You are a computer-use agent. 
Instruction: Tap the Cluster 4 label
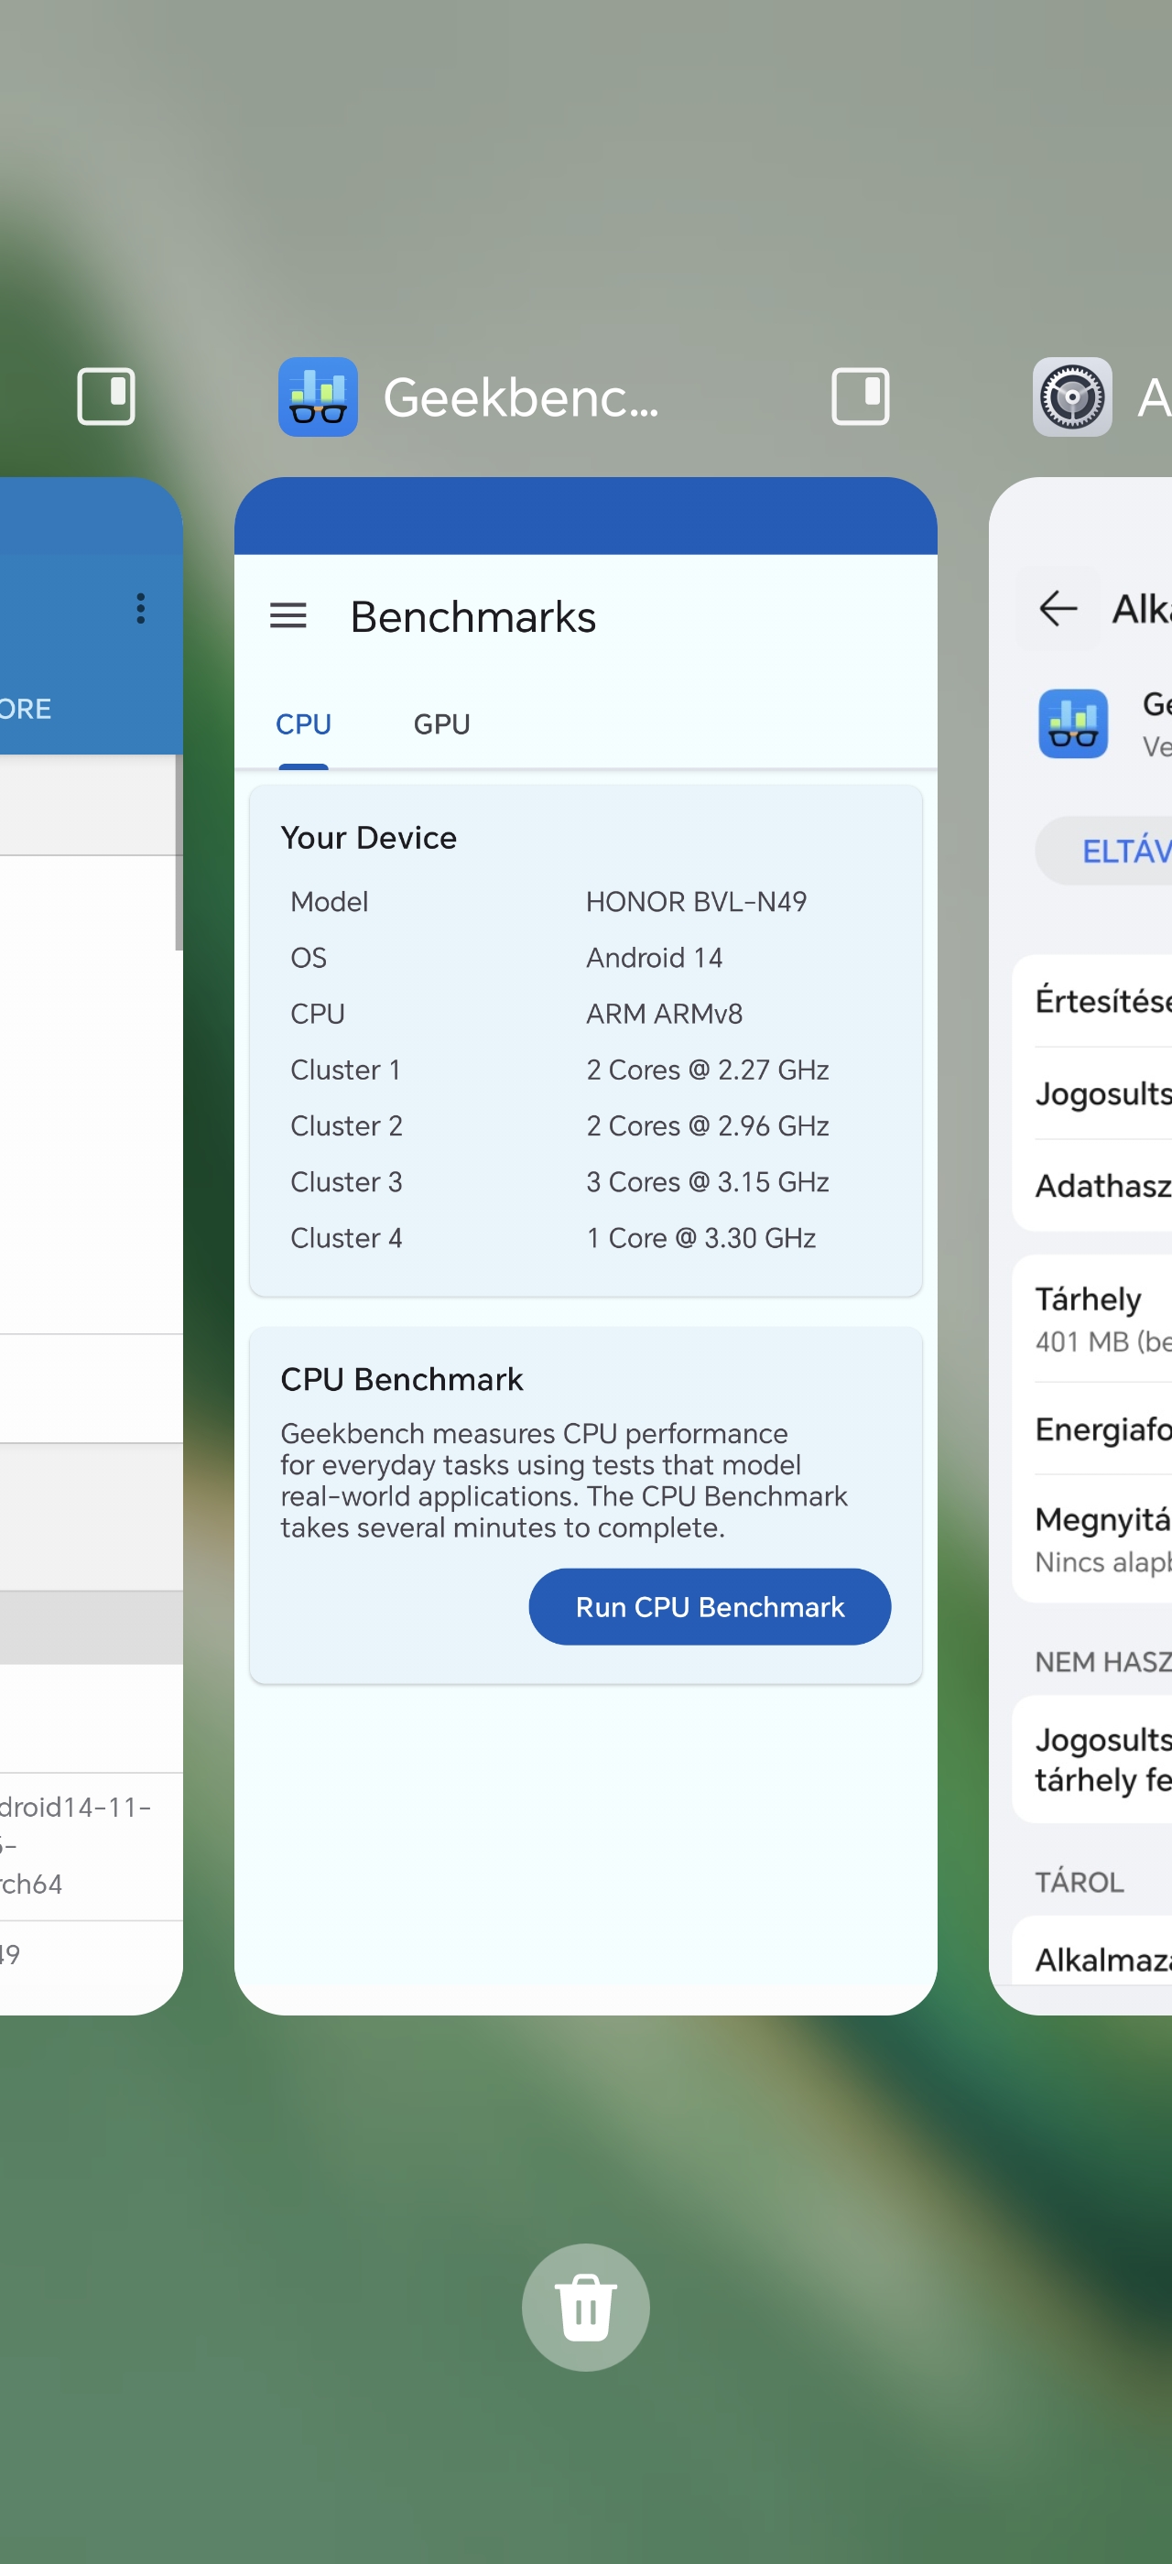[345, 1237]
